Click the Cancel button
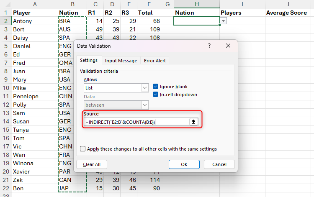The image size is (314, 197). pyautogui.click(x=219, y=164)
